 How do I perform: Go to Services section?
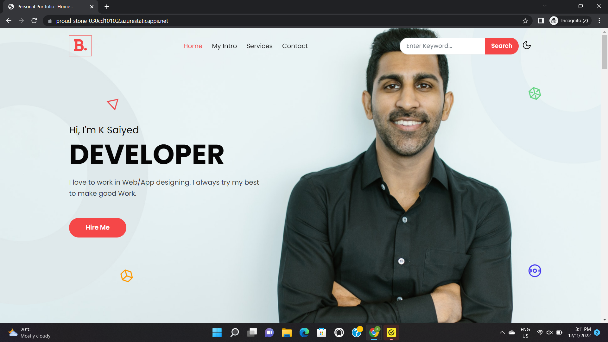[259, 46]
